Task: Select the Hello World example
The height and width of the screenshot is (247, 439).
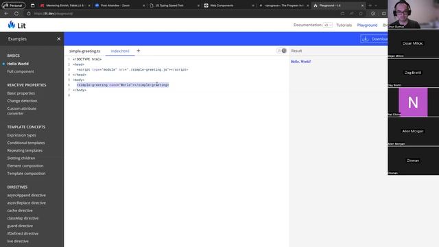Action: point(18,64)
